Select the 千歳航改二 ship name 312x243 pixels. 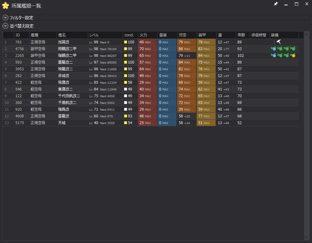67,103
